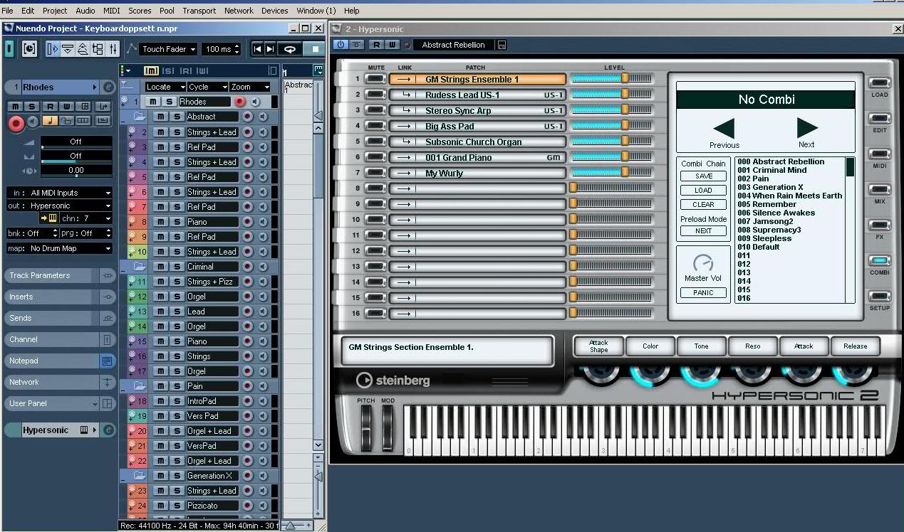Image resolution: width=904 pixels, height=532 pixels.
Task: Click Hypersonic Read automation R button
Action: (377, 45)
